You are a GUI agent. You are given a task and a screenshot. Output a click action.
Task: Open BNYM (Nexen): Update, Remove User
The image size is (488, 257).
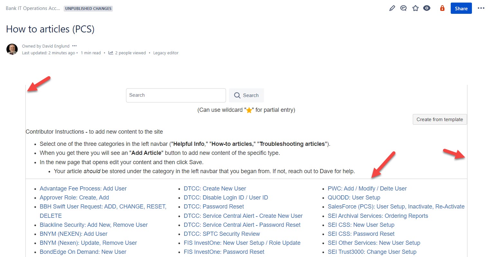click(x=88, y=243)
